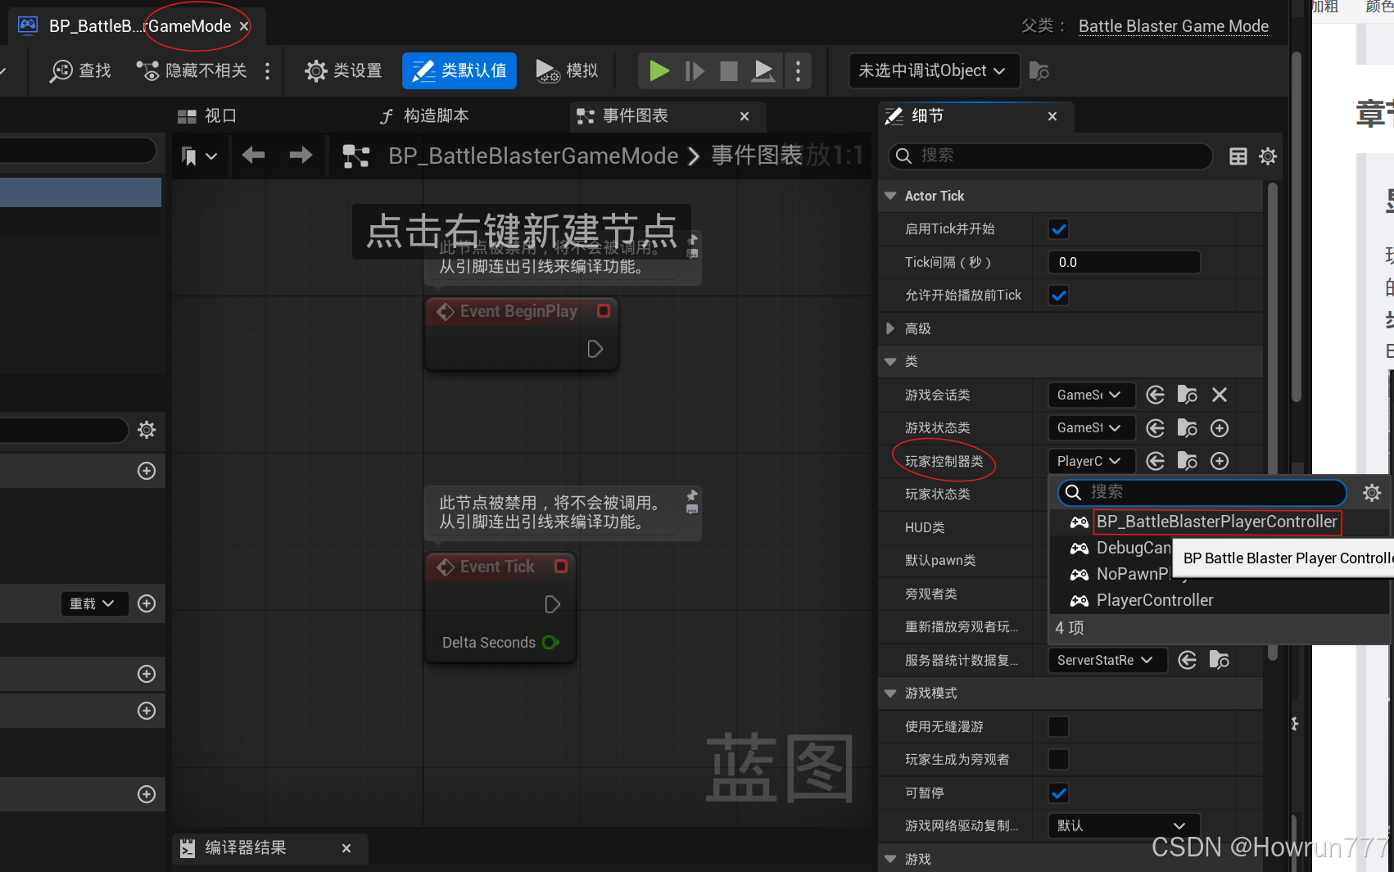Open the Player Controller class (玩家控制器类) dropdown
This screenshot has width=1394, height=872.
1091,461
